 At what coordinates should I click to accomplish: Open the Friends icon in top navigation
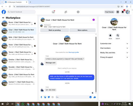pos(66,12)
